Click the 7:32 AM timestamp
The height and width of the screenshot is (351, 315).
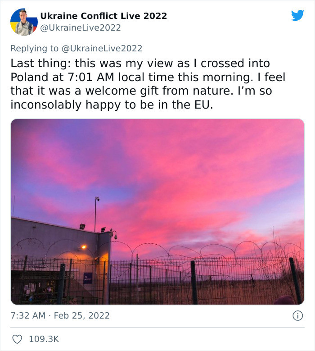(28, 316)
